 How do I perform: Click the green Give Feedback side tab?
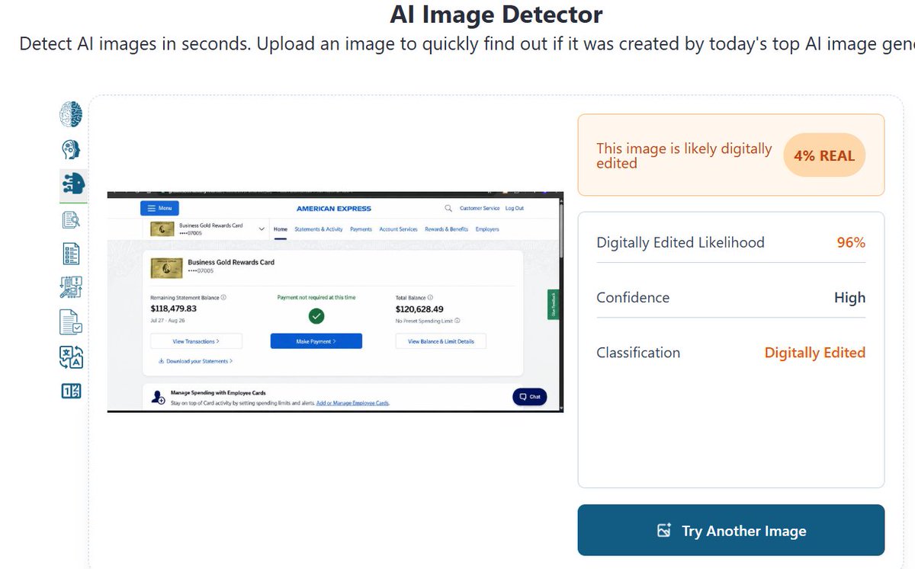[554, 305]
